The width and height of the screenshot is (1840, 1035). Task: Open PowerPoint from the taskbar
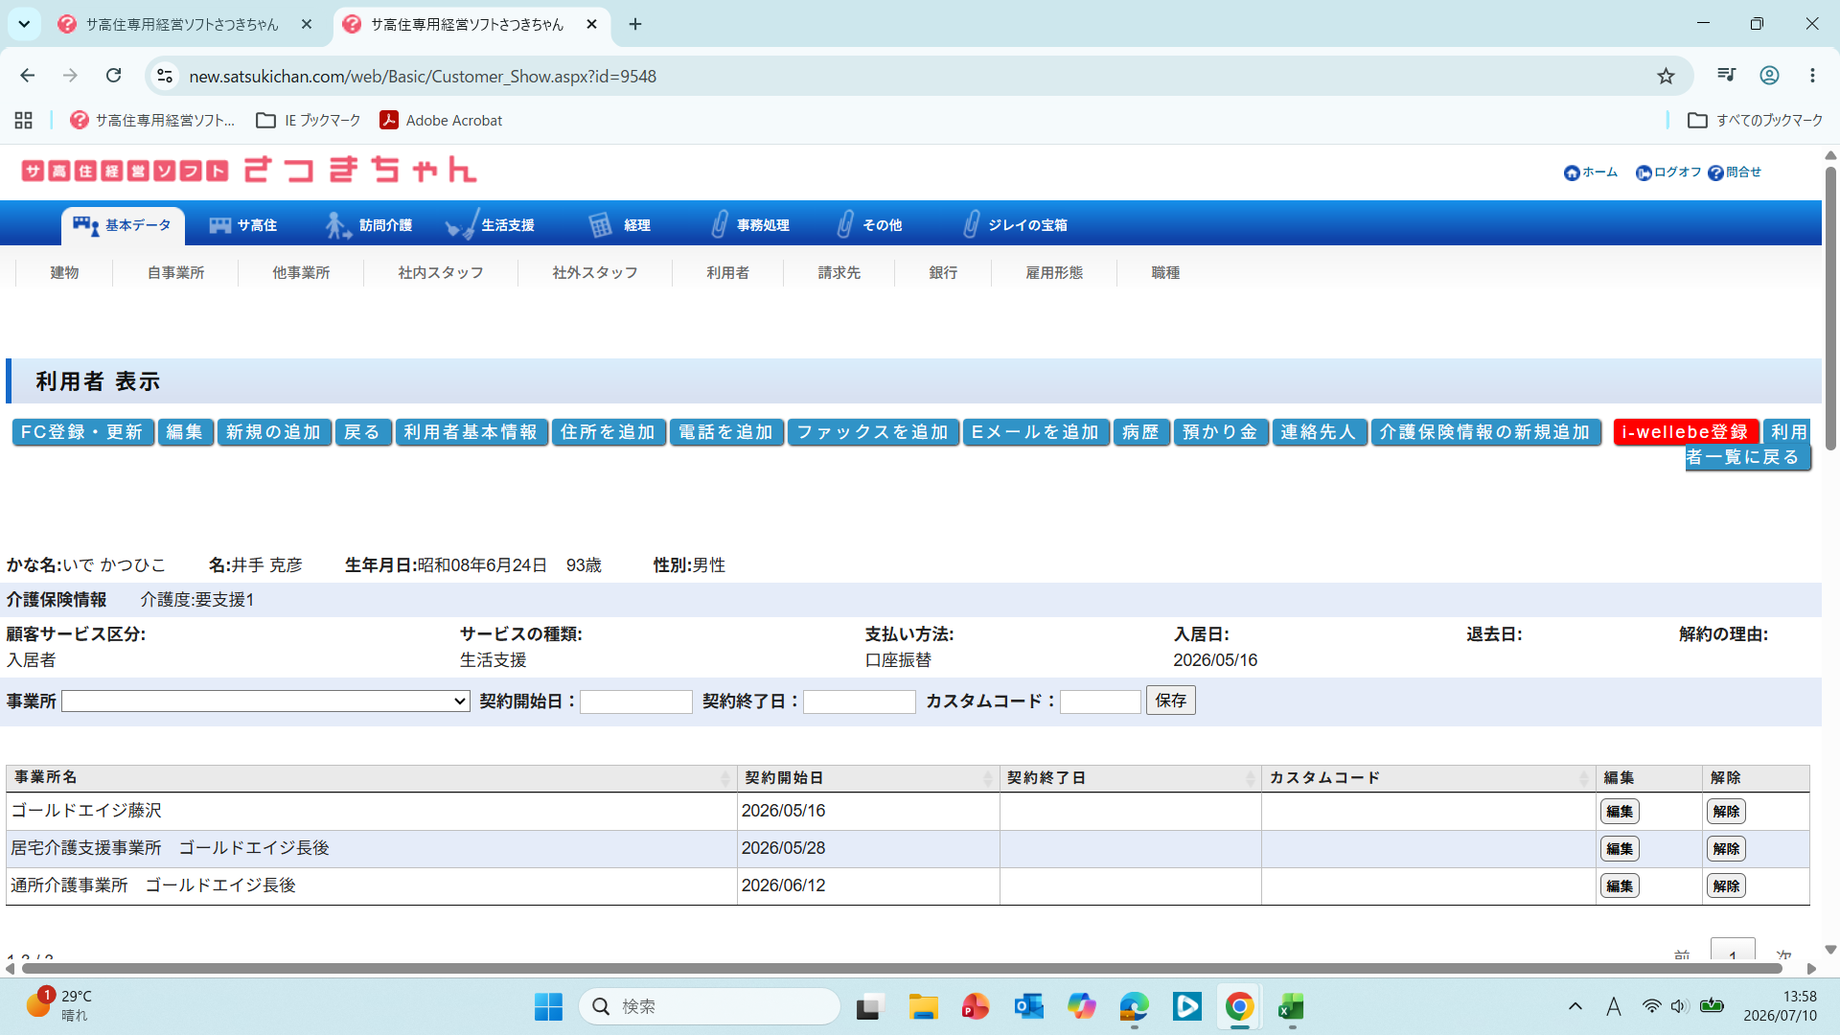pos(976,1006)
